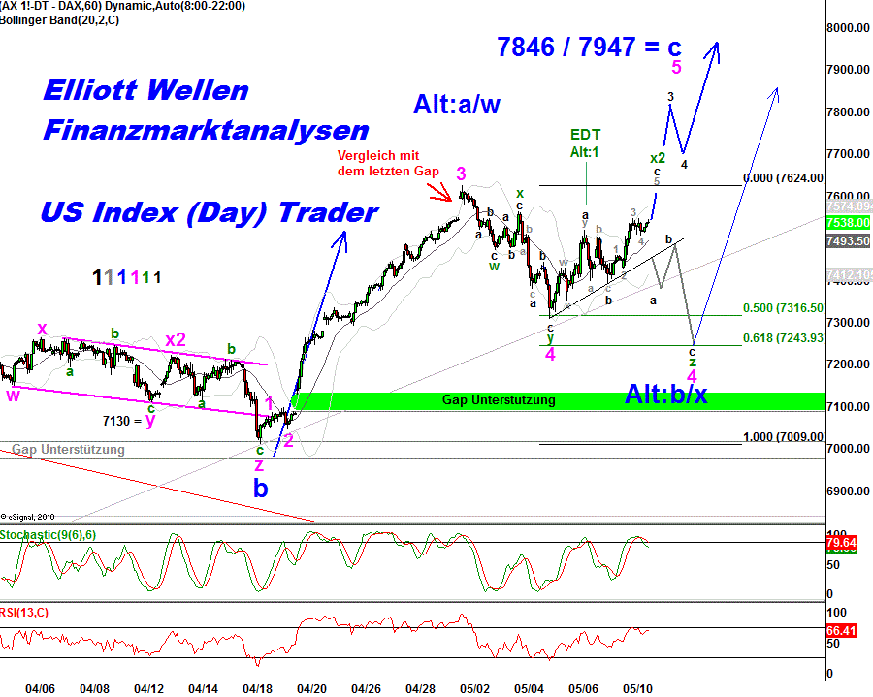Click the 0.500 (7316.50) Fibonacci level label
Viewport: 873px width, 697px height.
click(784, 307)
